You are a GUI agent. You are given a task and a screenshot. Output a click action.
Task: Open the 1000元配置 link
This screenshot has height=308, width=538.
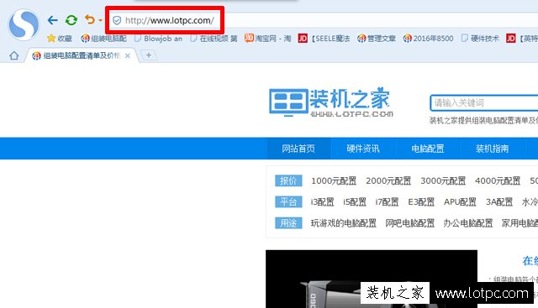click(334, 180)
